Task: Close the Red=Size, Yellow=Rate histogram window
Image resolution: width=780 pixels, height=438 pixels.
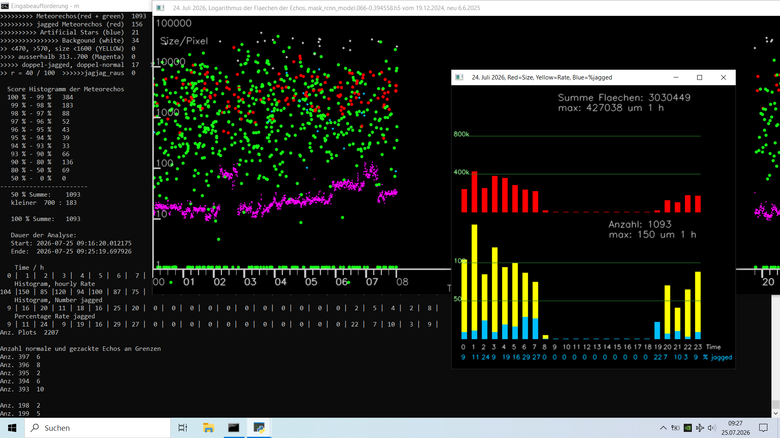Action: 724,77
